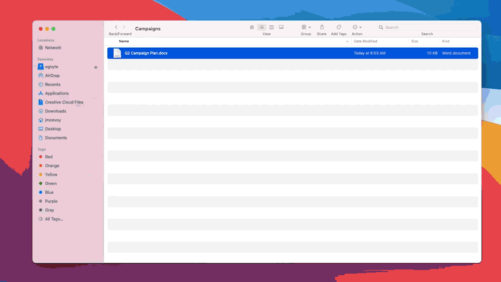Switch to list view mode
This screenshot has width=501, height=282.
pos(261,27)
